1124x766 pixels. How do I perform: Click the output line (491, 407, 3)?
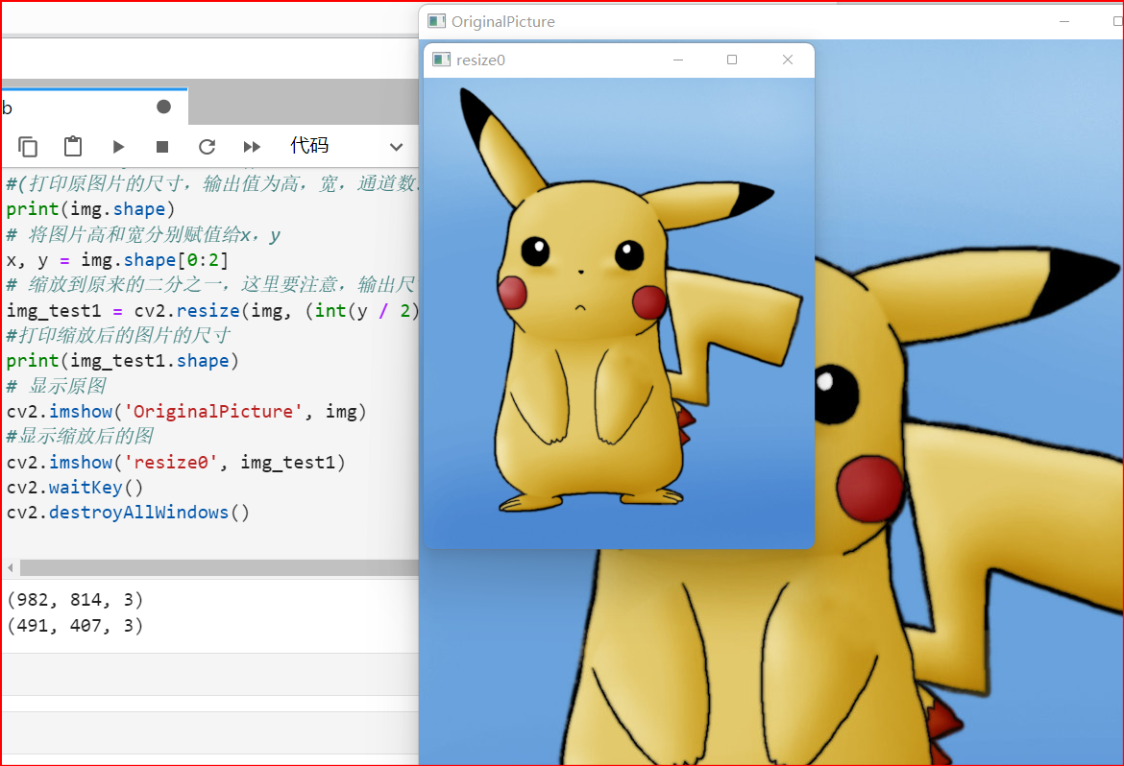[x=75, y=626]
